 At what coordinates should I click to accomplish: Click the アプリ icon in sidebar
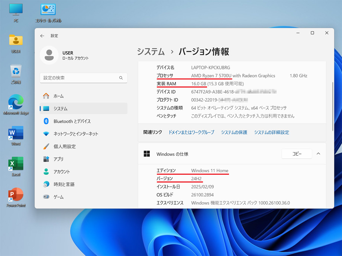[x=46, y=159]
